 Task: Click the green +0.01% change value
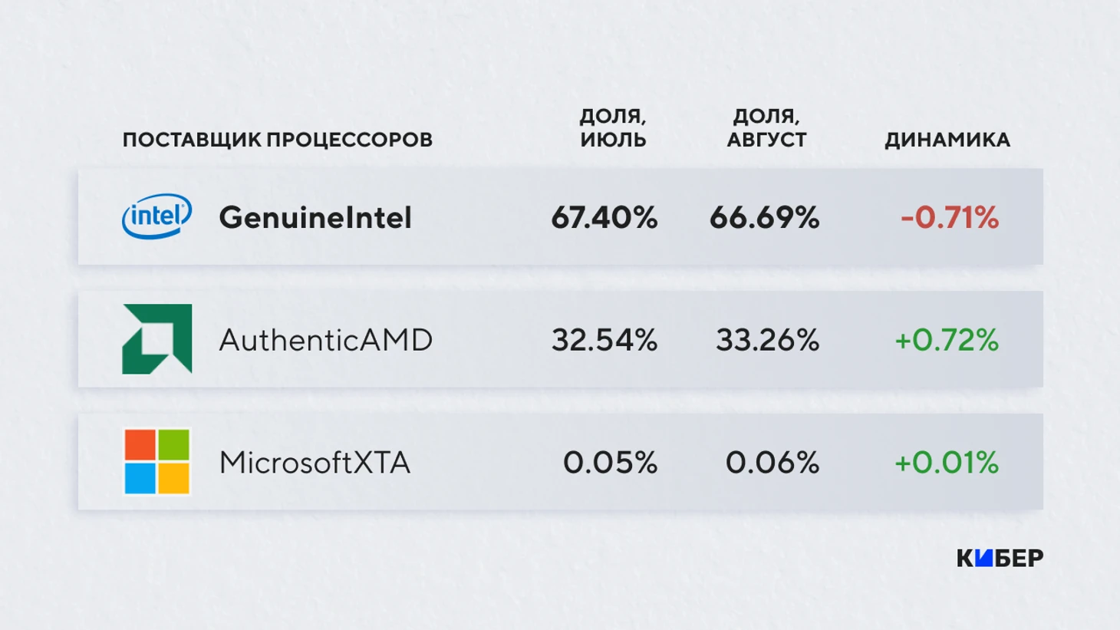(x=947, y=463)
